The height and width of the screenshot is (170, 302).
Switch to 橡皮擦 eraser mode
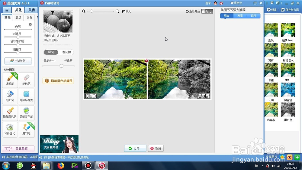(66, 52)
